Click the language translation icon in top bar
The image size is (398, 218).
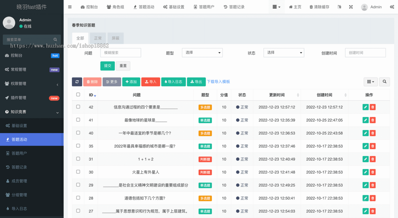[339, 7]
